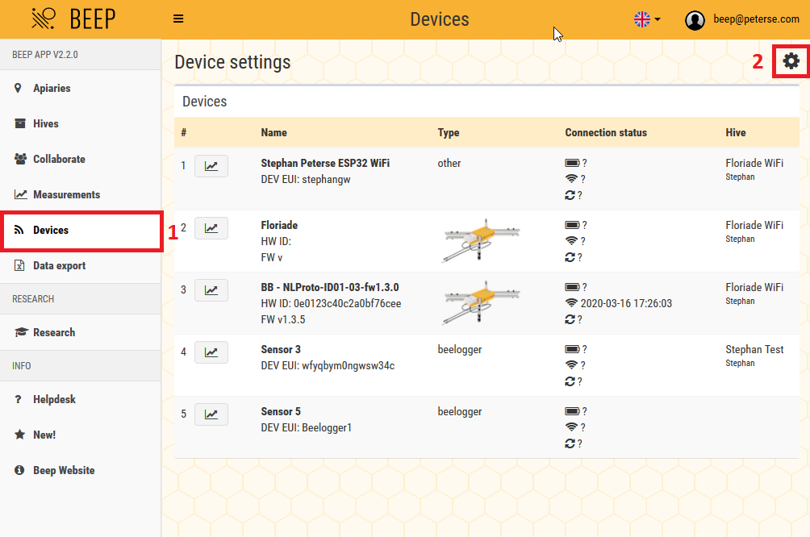810x537 pixels.
Task: Show chart for Floriade device
Action: tap(211, 228)
